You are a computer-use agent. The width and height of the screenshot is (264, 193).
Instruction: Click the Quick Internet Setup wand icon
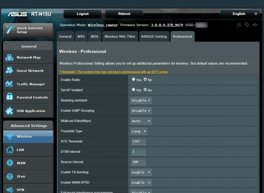click(10, 29)
